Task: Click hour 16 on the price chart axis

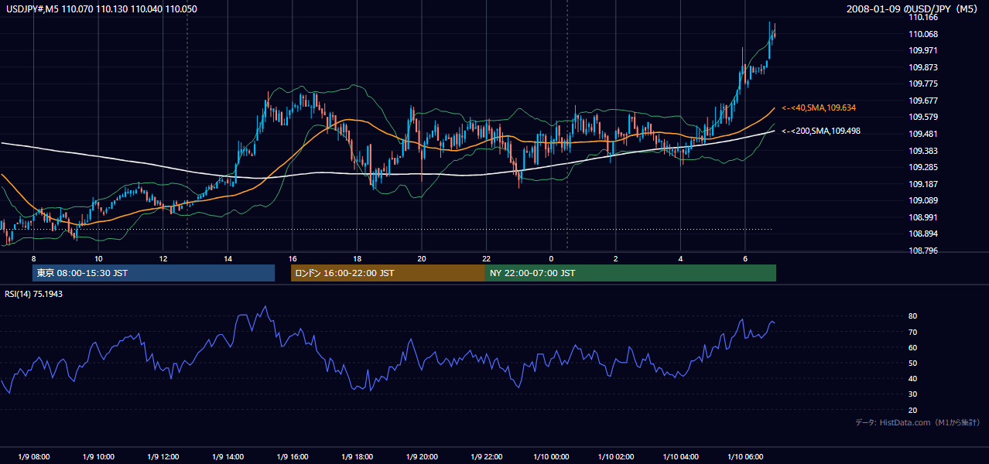Action: point(293,258)
